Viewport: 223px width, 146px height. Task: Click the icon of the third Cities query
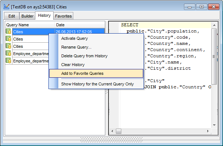click(x=8, y=46)
